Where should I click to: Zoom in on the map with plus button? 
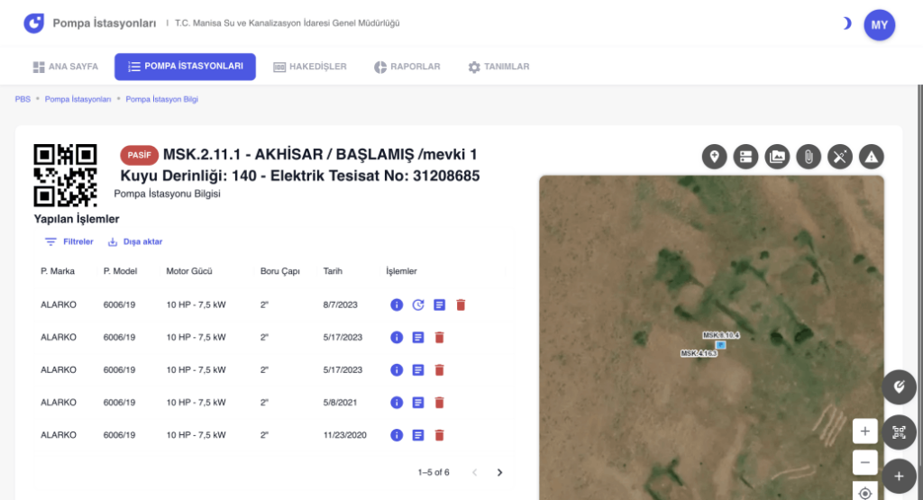[864, 432]
